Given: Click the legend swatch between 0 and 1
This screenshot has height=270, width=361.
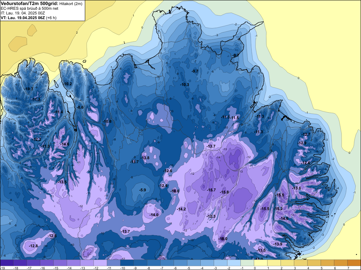Looking at the screenshot, I should point(261,263).
